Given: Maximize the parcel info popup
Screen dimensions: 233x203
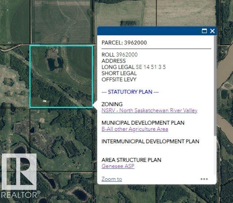Looking at the screenshot, I should [205, 31].
